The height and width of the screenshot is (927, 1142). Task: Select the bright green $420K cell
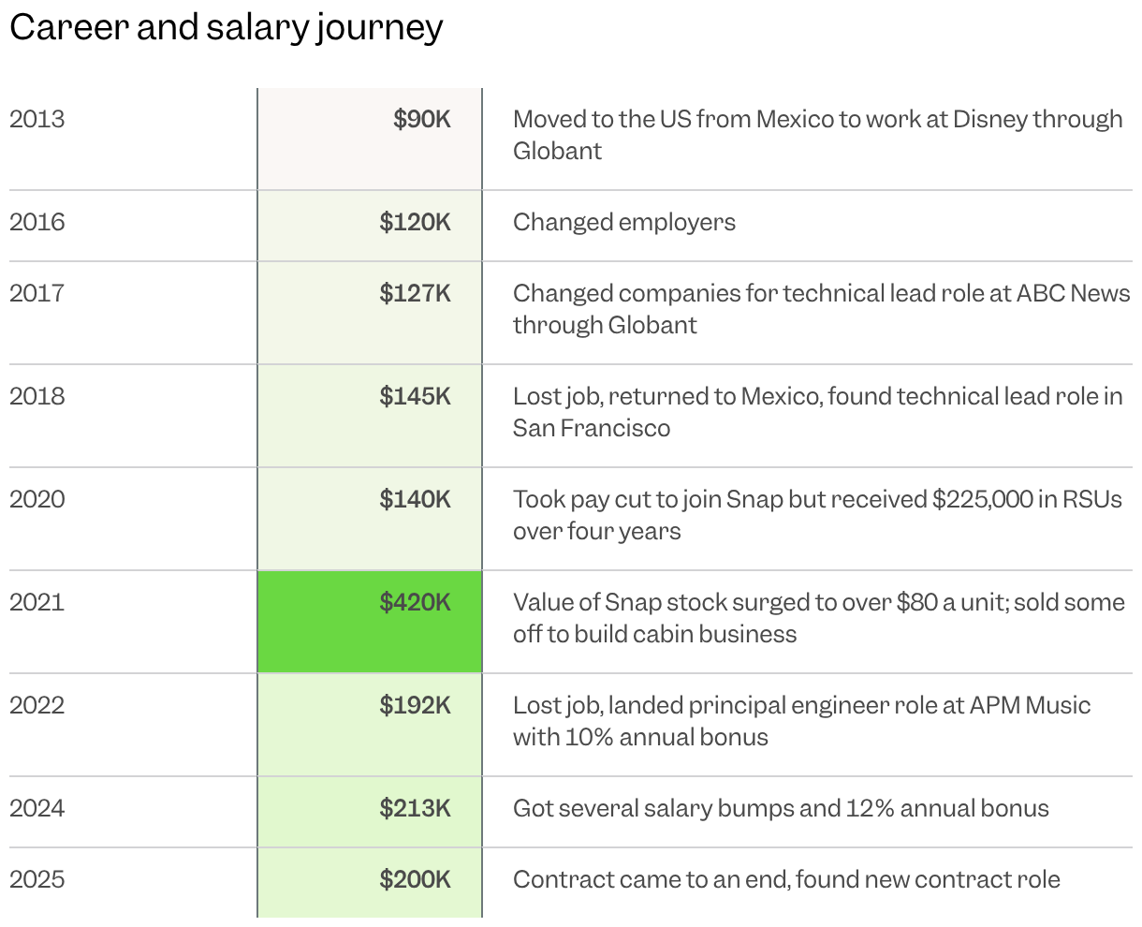(370, 622)
